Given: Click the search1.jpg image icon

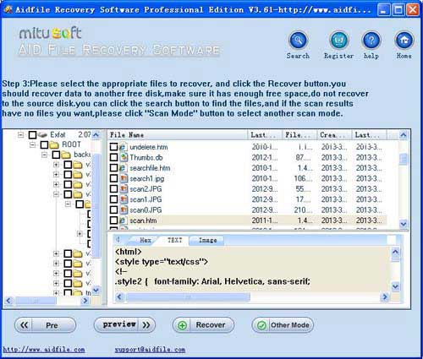Looking at the screenshot, I should (x=124, y=178).
